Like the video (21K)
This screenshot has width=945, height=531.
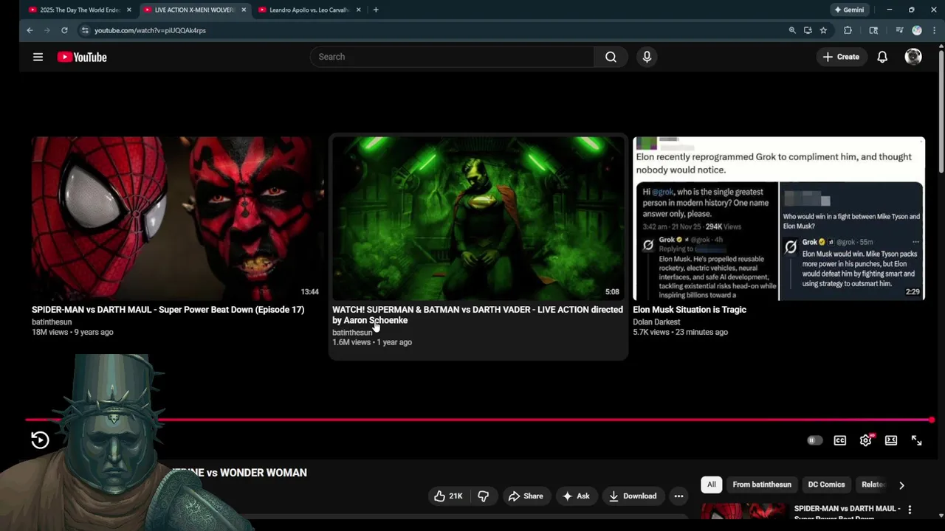[448, 496]
